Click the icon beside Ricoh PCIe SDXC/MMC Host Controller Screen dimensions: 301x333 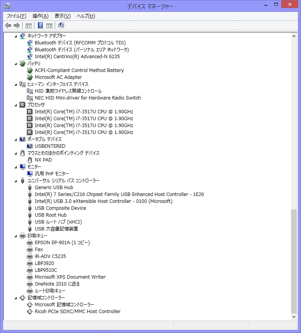(x=30, y=312)
